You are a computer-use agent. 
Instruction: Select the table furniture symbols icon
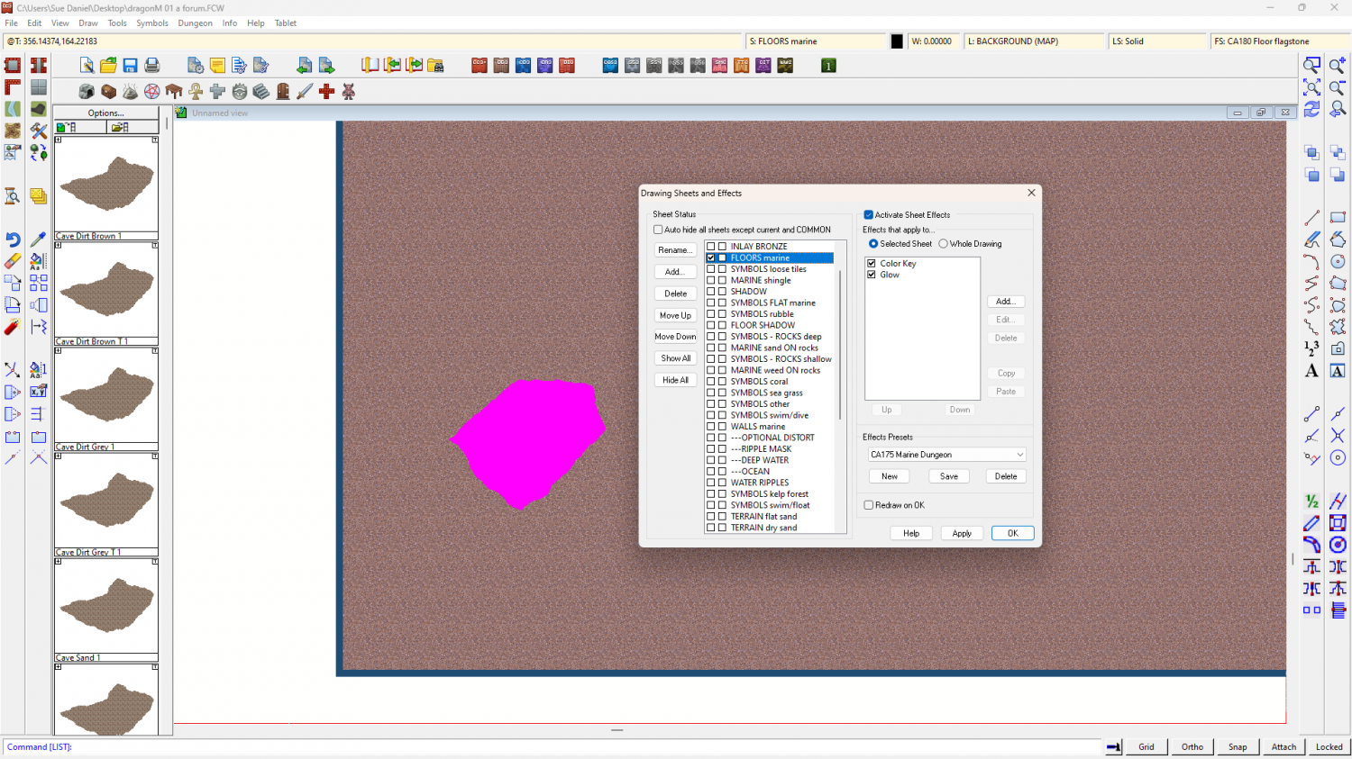pos(174,91)
